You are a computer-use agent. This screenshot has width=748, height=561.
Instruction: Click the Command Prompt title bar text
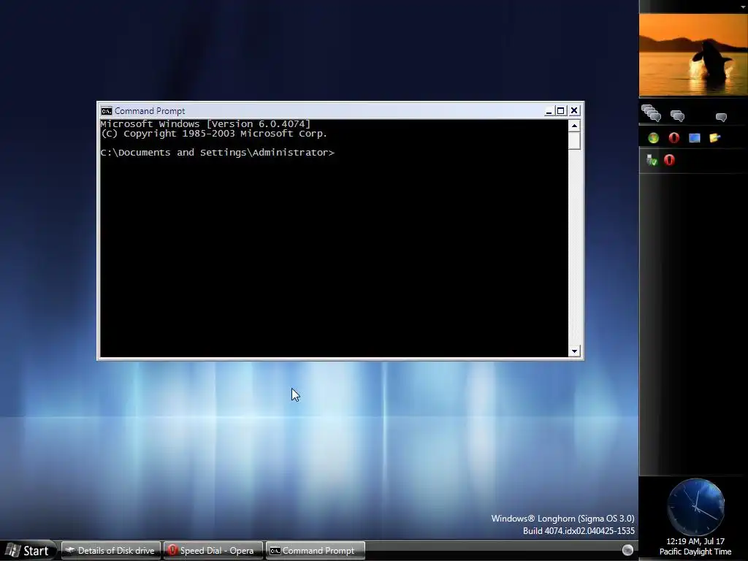tap(150, 111)
